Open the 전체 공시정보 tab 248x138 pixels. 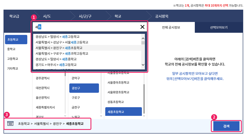(x=171, y=27)
